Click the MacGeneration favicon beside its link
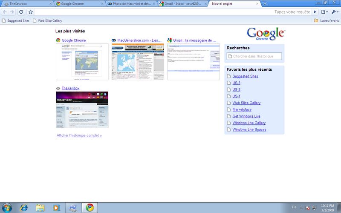The height and width of the screenshot is (213, 341). click(114, 40)
